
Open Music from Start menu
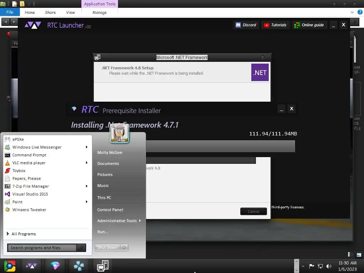[103, 186]
